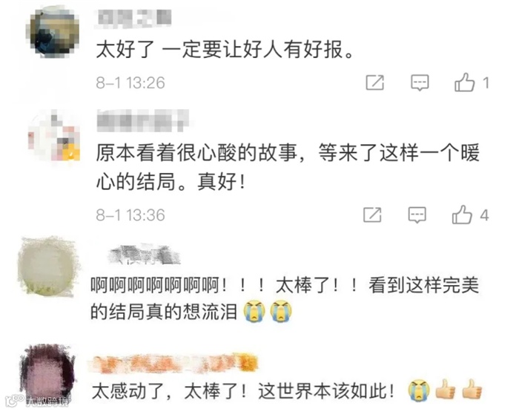Select comment starting with 原本看着很心酸的故事
This screenshot has width=519, height=412.
[288, 167]
